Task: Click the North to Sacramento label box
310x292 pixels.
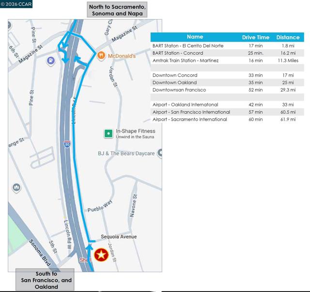Action: pyautogui.click(x=117, y=10)
